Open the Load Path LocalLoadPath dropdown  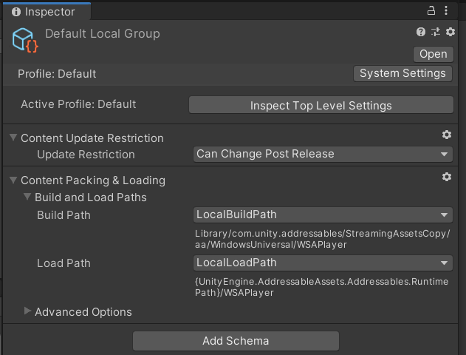pos(323,263)
